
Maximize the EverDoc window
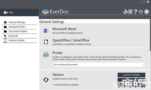click(144, 2)
